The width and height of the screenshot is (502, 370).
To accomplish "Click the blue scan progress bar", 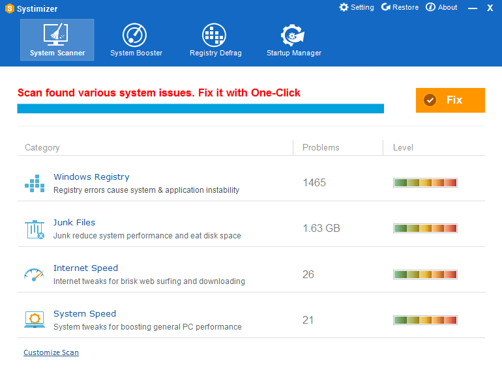I will click(x=200, y=108).
